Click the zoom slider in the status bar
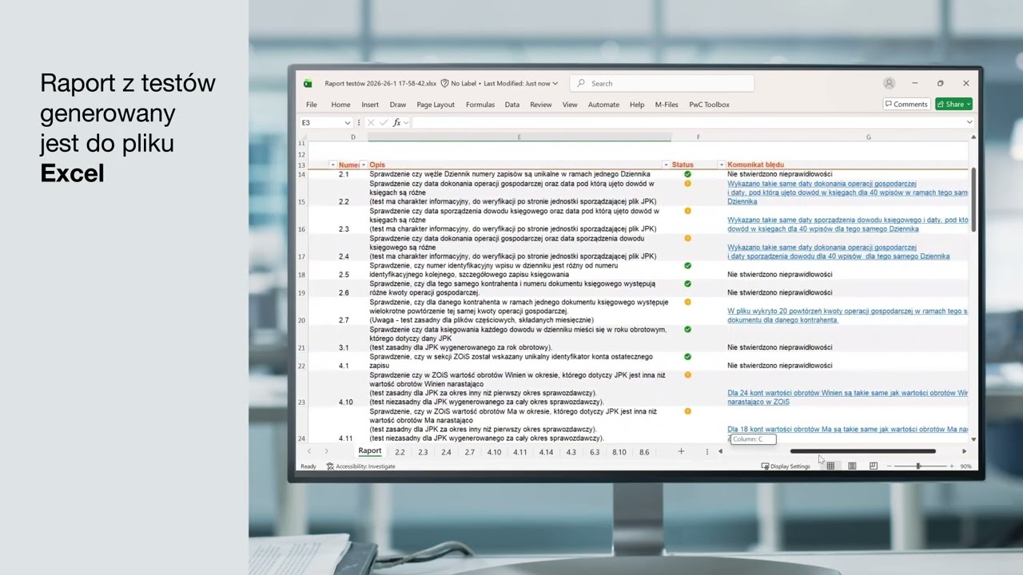The image size is (1023, 575). [919, 466]
